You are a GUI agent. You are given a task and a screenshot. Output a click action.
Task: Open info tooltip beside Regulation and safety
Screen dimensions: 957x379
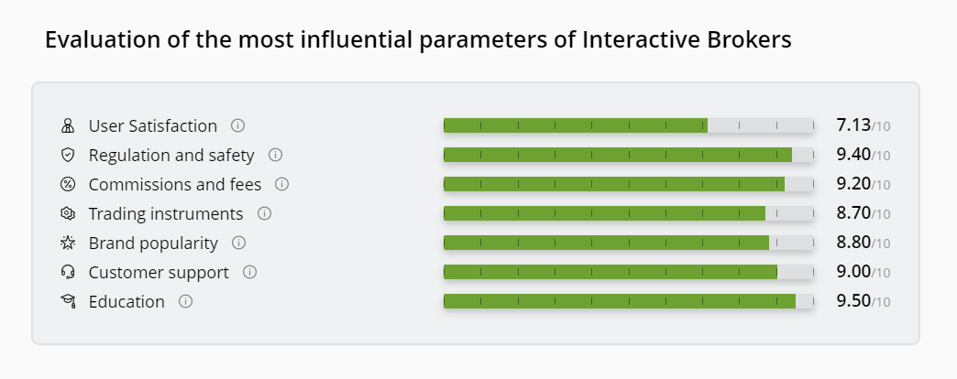click(x=275, y=155)
